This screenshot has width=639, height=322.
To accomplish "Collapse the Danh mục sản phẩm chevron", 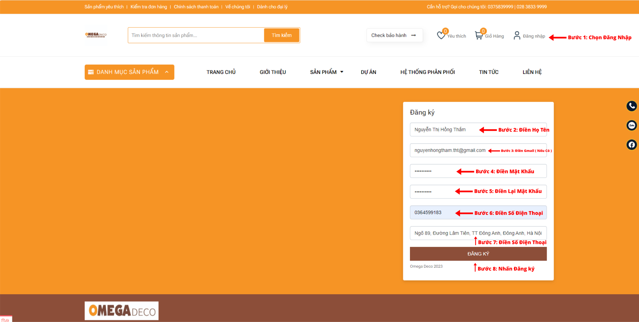I will tap(167, 72).
